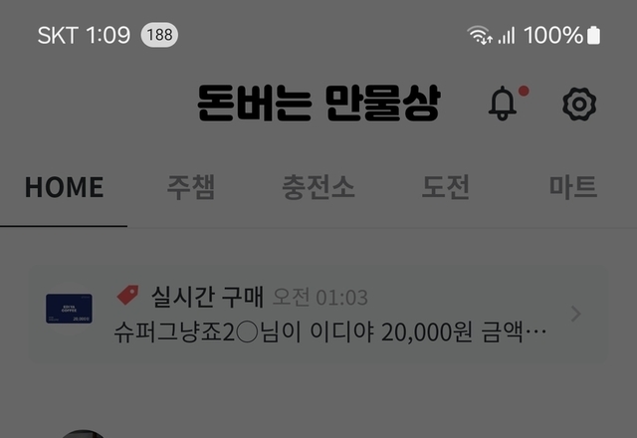This screenshot has height=438, width=637.
Task: Open the 마트 tab
Action: tap(573, 187)
